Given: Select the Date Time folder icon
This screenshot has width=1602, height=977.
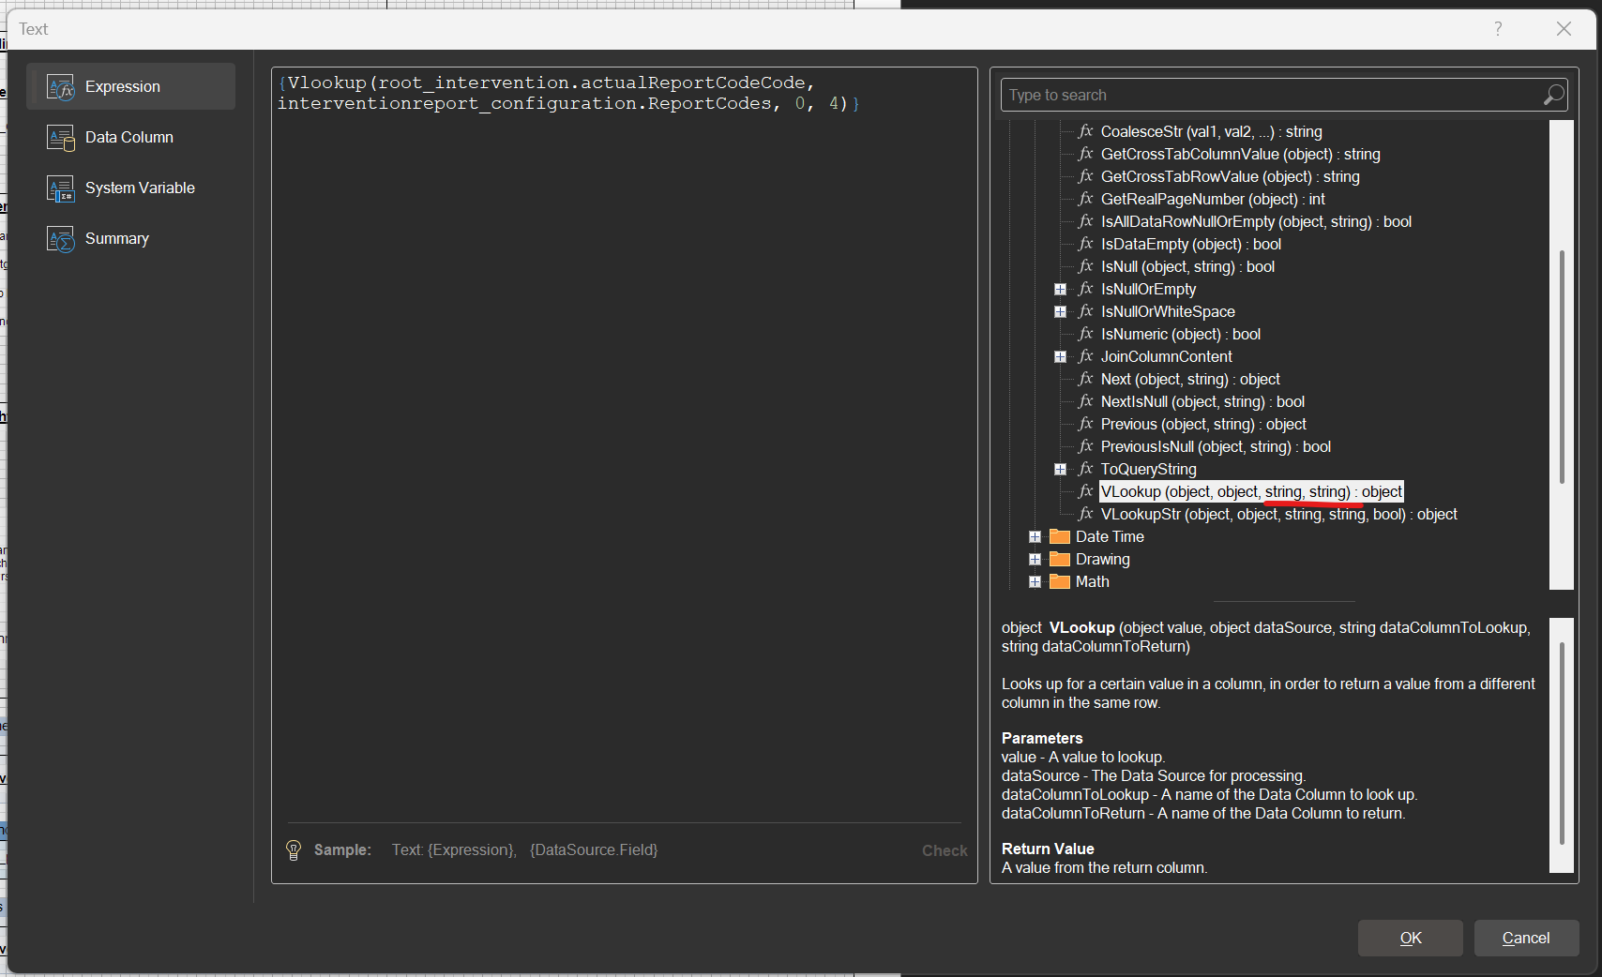Looking at the screenshot, I should point(1060,536).
